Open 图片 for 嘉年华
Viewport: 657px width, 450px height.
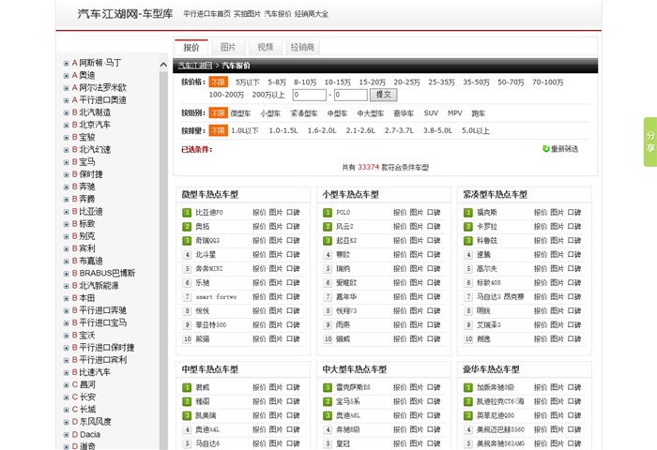point(416,297)
